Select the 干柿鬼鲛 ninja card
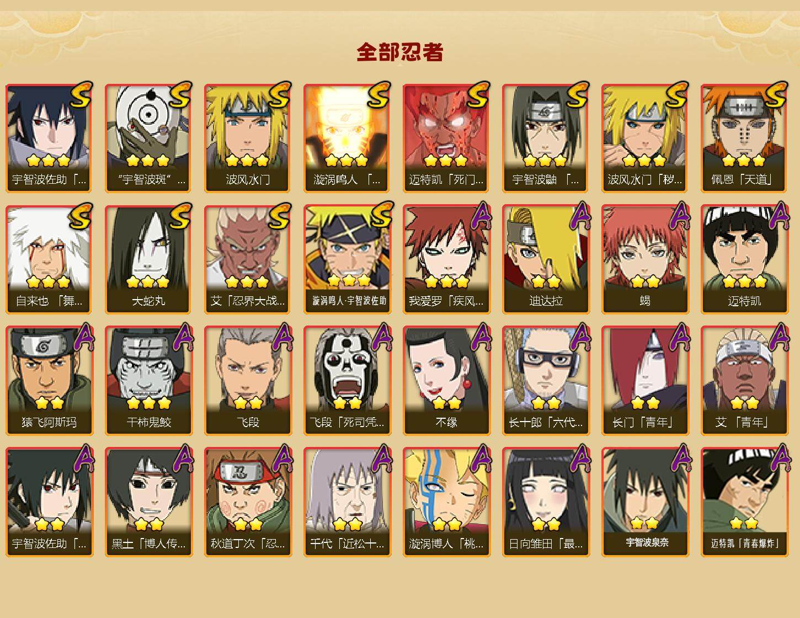This screenshot has width=800, height=618. point(148,381)
